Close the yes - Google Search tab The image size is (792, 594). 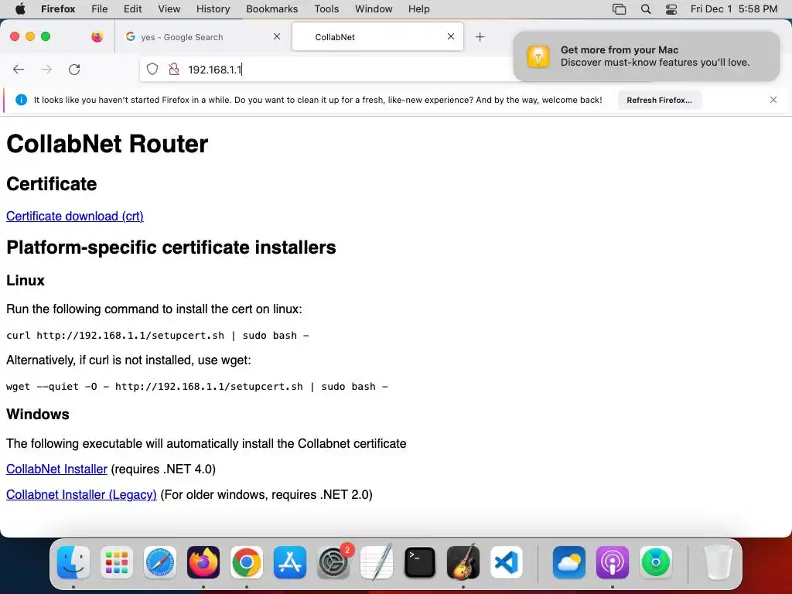pos(277,36)
